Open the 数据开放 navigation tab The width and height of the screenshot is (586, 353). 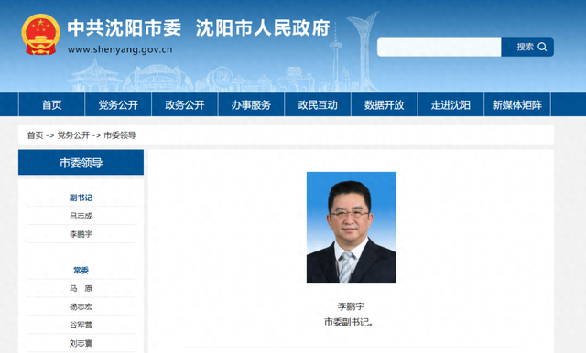pyautogui.click(x=385, y=104)
